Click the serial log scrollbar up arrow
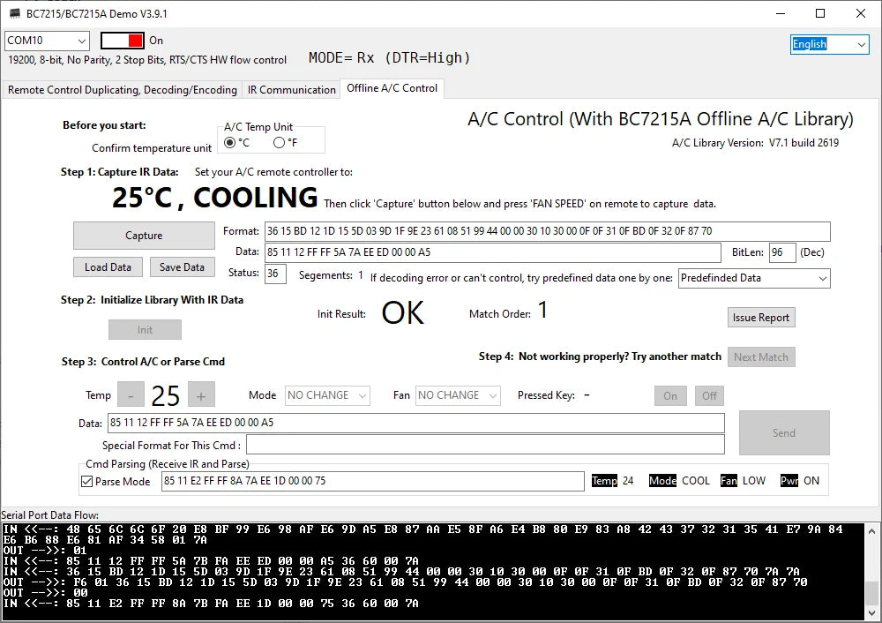This screenshot has width=882, height=623. click(872, 530)
